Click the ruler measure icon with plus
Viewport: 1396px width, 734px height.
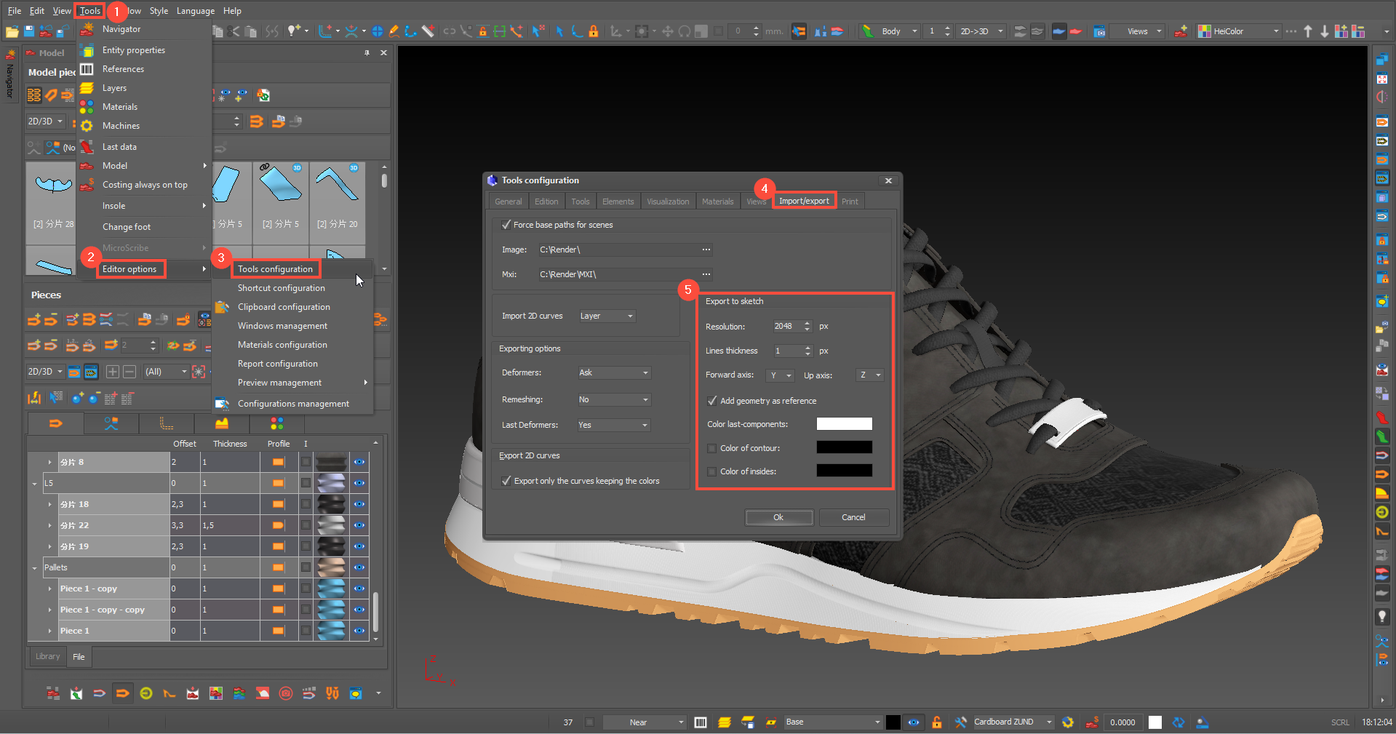[428, 31]
